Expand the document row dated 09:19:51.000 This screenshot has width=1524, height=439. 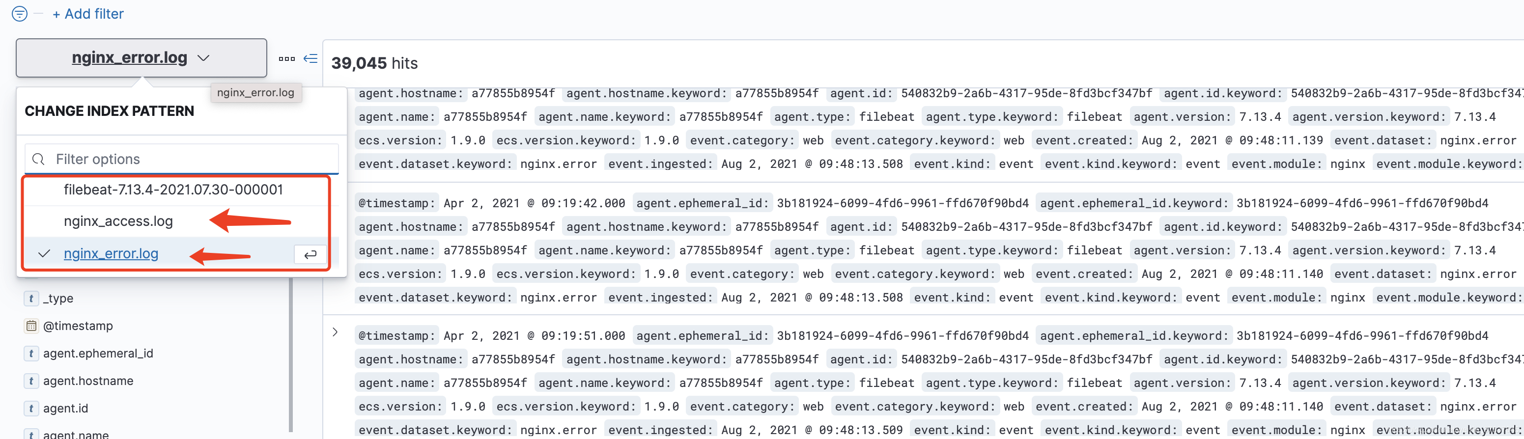click(335, 332)
